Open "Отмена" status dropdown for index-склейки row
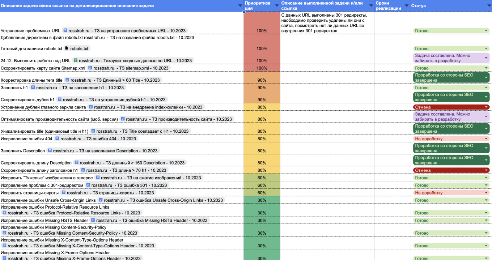 (x=486, y=107)
